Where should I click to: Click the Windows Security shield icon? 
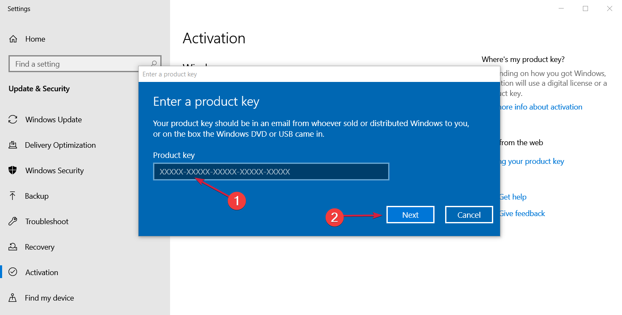coord(13,171)
